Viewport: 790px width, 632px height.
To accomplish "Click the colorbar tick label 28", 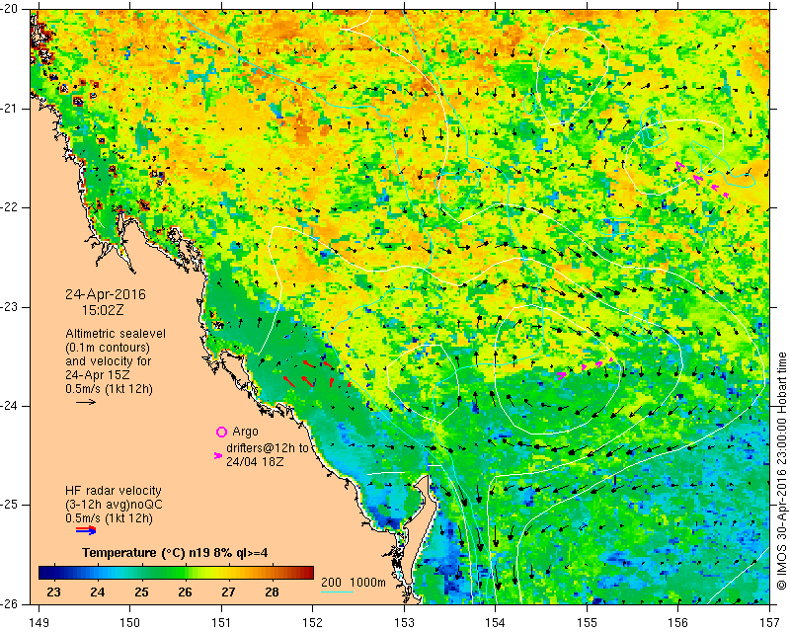I will pyautogui.click(x=273, y=592).
